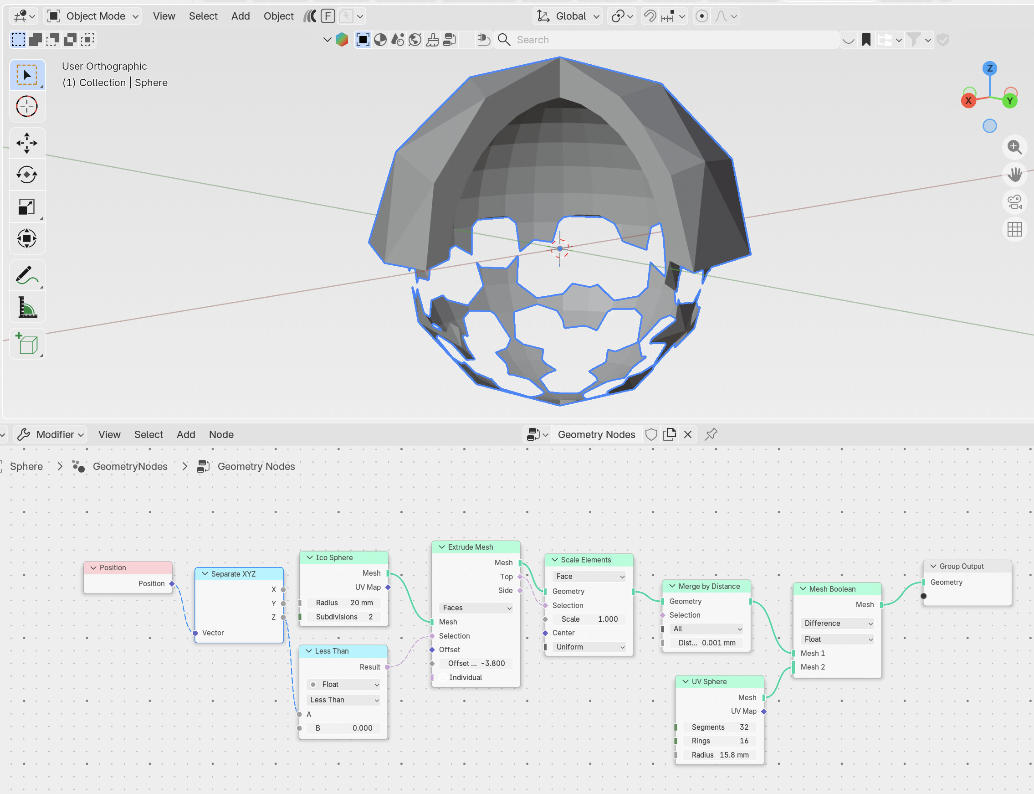Click the brush icon in filter row
This screenshot has height=794, width=1034.
coord(432,40)
